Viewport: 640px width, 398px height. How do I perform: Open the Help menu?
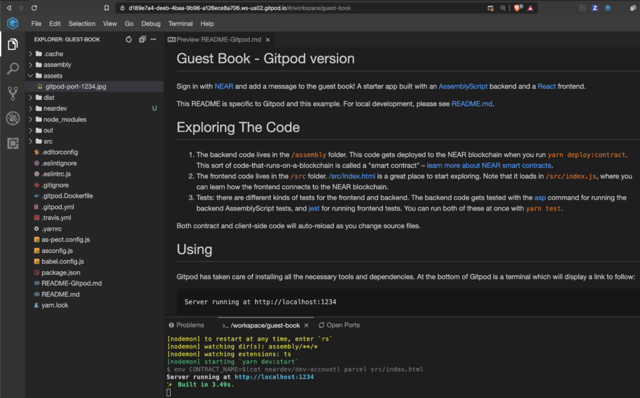pyautogui.click(x=207, y=24)
